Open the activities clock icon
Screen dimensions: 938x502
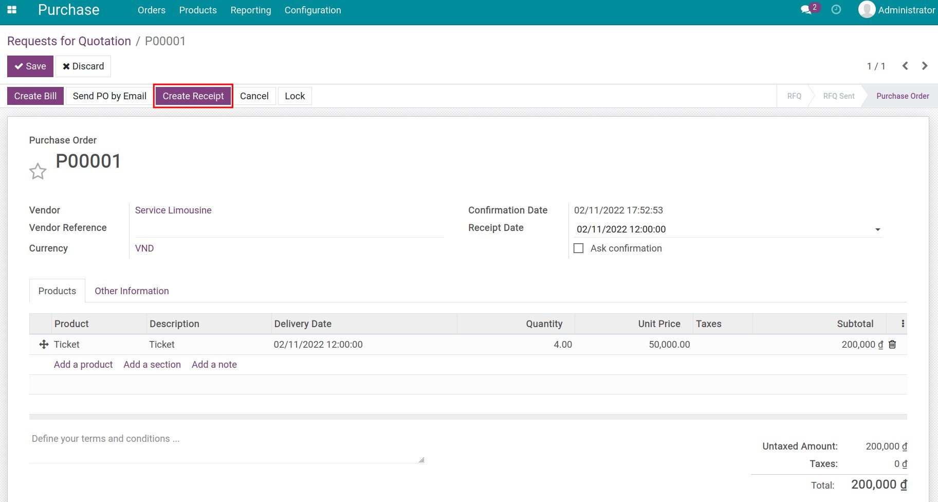click(x=836, y=10)
